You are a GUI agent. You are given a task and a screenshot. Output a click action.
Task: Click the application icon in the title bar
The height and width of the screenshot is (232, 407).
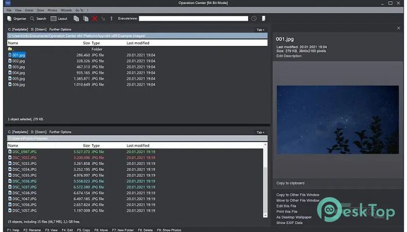point(8,3)
